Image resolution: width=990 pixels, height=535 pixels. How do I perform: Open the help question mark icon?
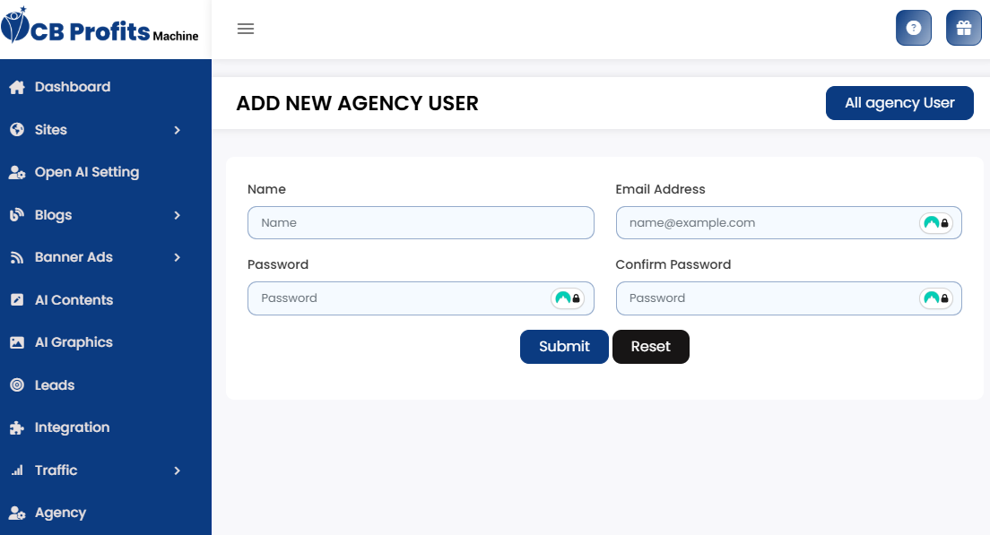point(913,28)
